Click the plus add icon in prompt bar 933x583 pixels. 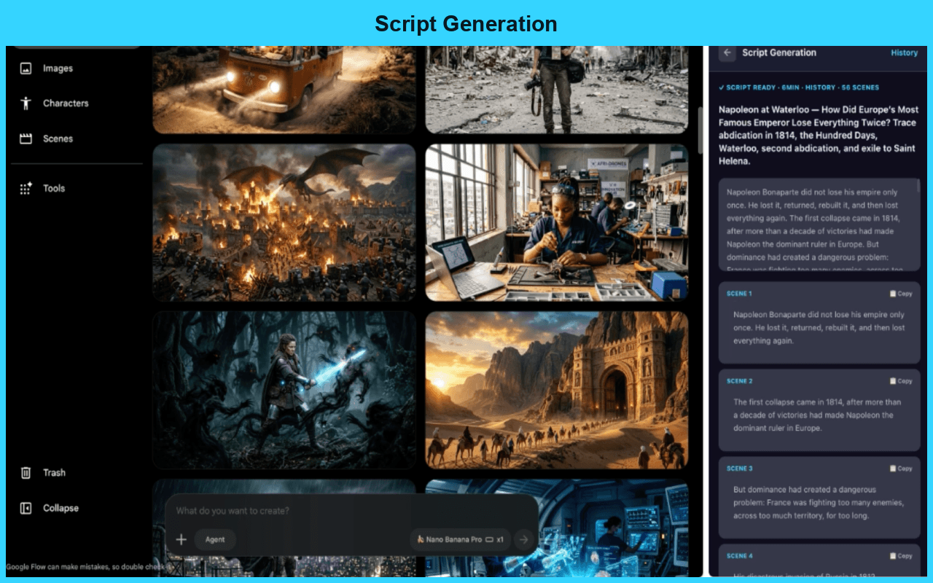click(181, 540)
